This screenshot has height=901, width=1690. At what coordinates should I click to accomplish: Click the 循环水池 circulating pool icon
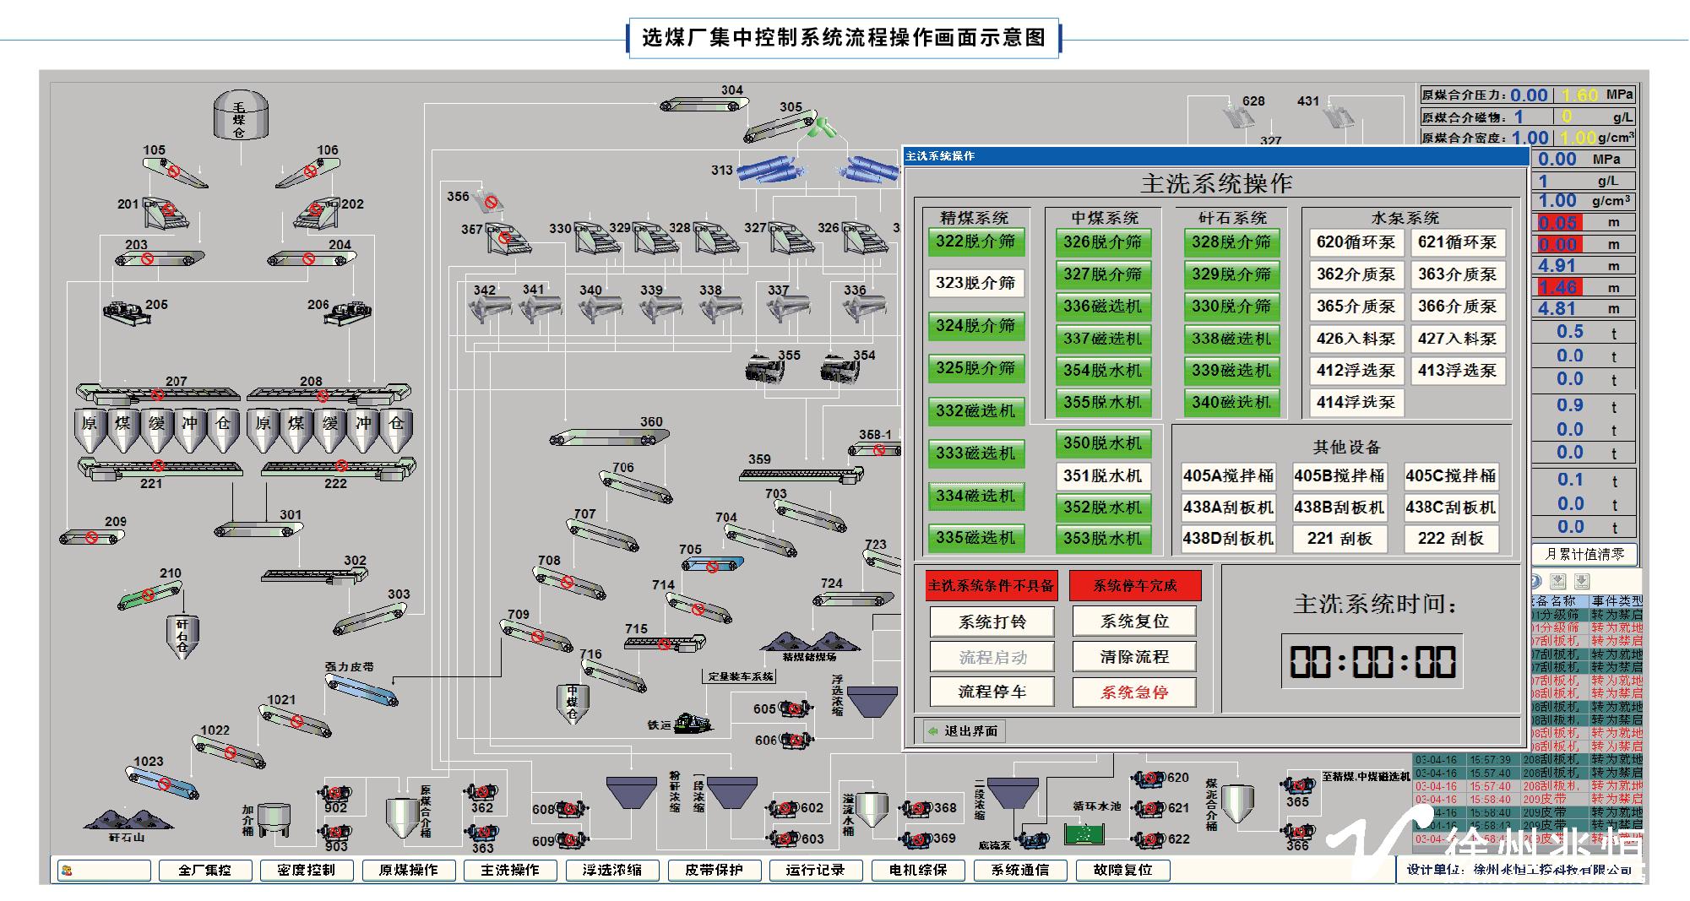(1085, 833)
